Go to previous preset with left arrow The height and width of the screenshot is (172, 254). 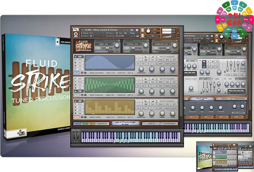pyautogui.click(x=124, y=30)
